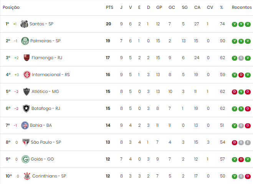Click Atlético-MG's first red D result badge
This screenshot has height=184, width=253.
click(235, 92)
